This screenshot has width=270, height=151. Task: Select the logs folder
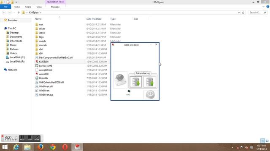41,37
